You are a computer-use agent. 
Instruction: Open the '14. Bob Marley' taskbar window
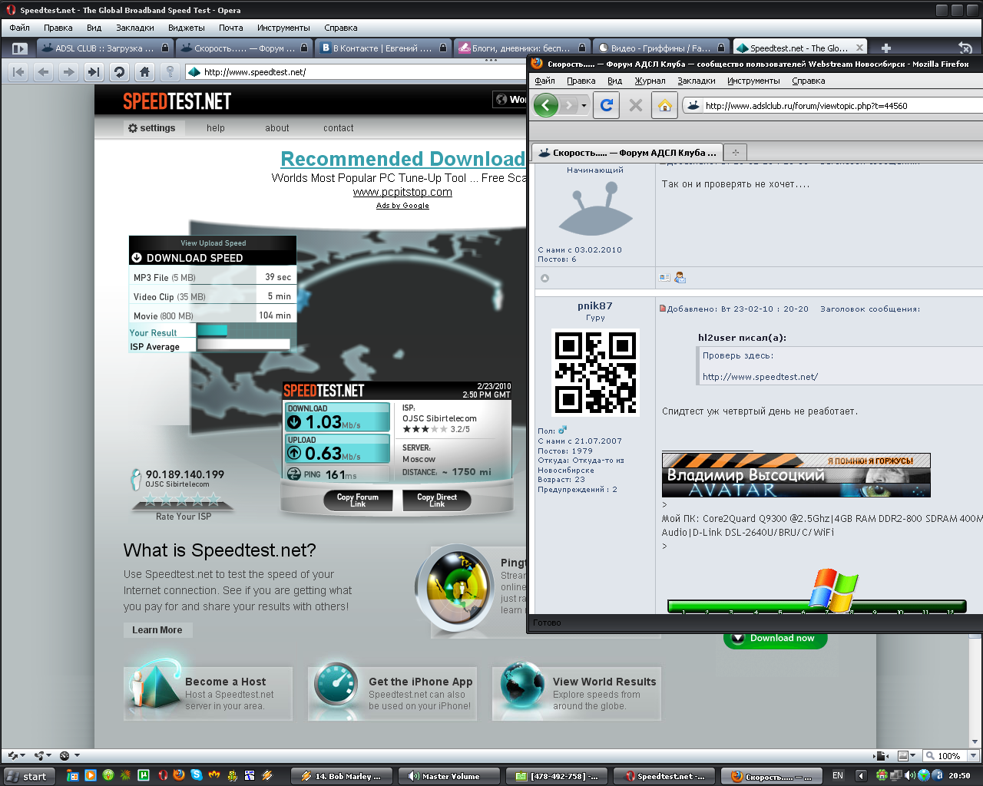tap(342, 776)
